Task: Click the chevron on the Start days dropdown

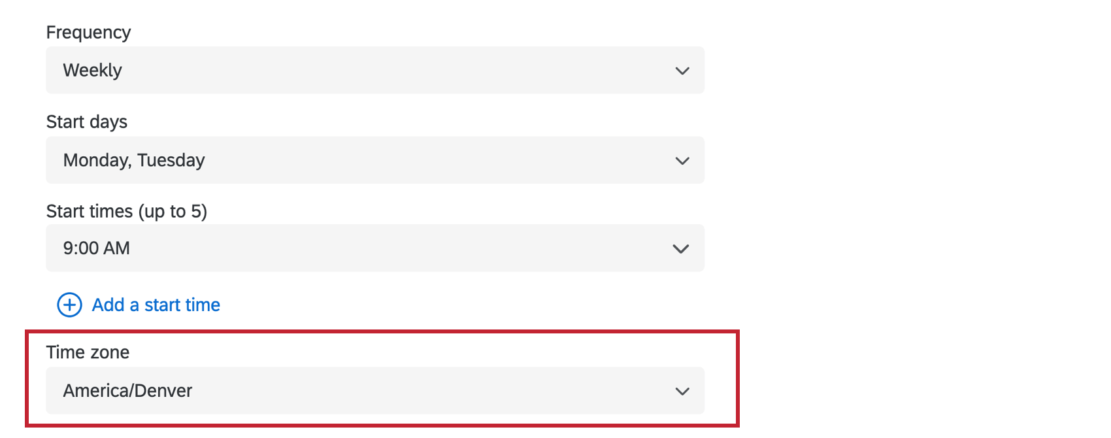Action: tap(682, 160)
